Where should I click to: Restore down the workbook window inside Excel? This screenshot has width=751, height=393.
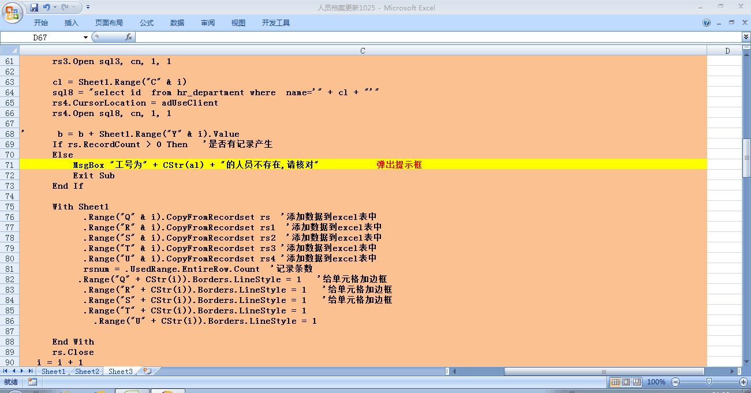pyautogui.click(x=731, y=23)
